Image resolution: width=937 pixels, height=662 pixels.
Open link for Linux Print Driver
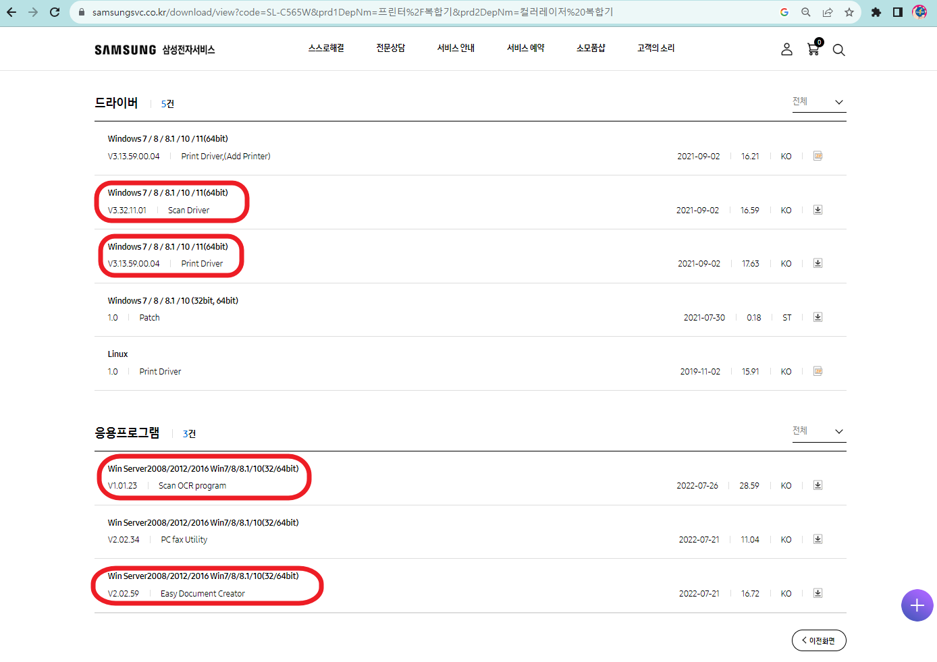coord(818,371)
